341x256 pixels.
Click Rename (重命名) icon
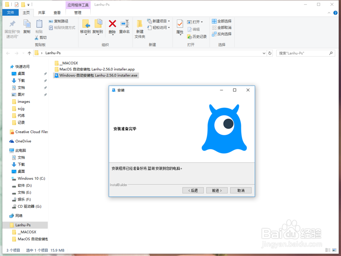[124, 24]
